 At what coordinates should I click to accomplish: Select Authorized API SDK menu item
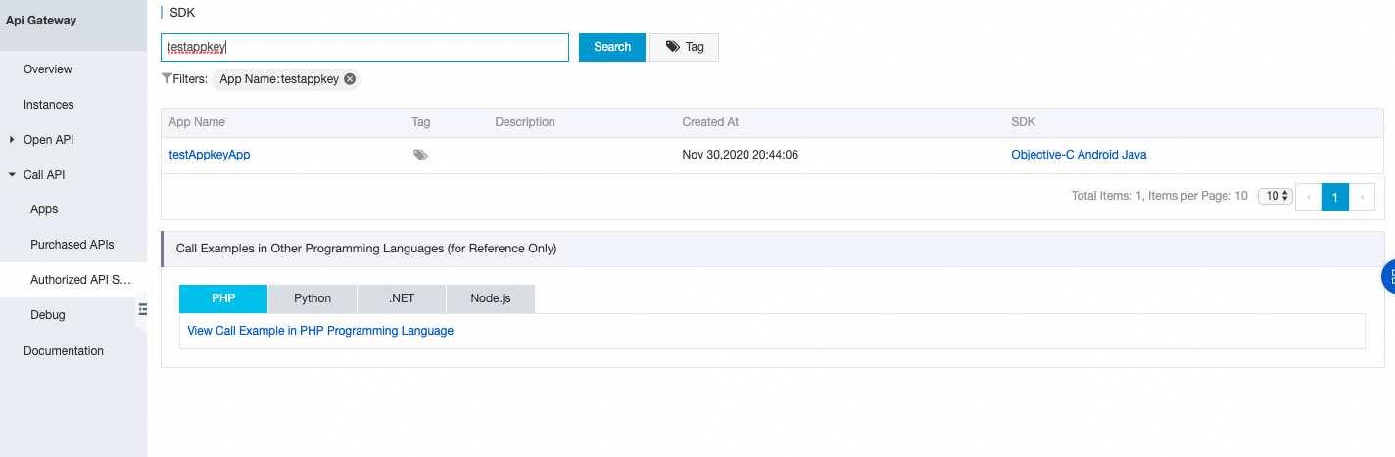(x=73, y=280)
